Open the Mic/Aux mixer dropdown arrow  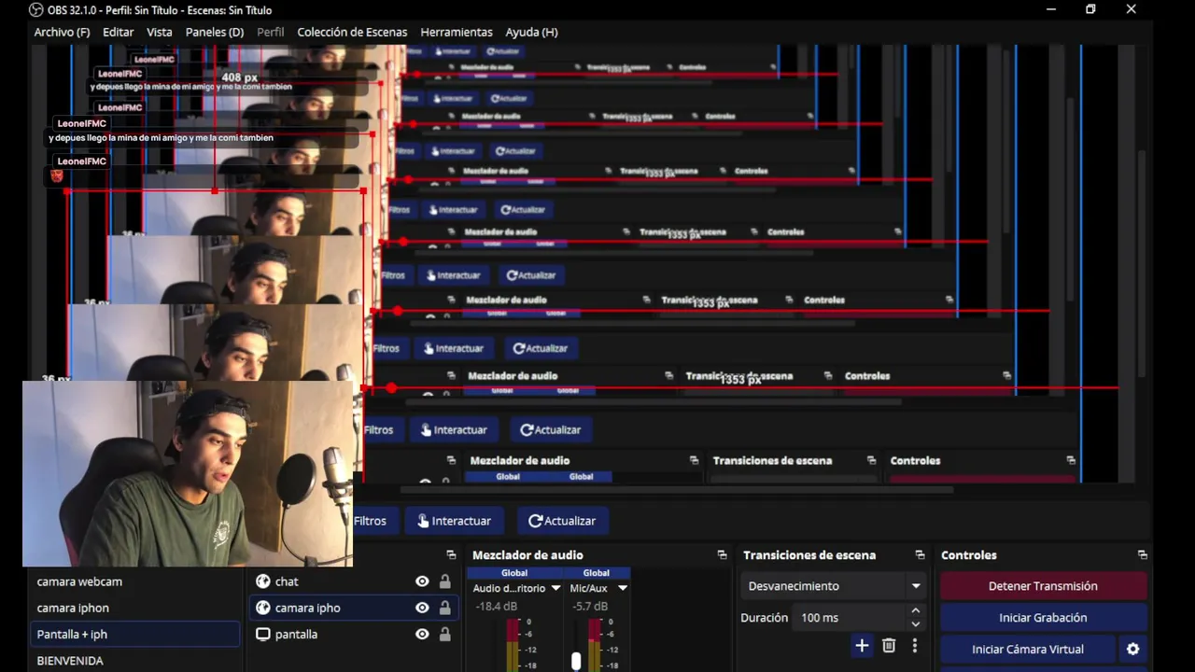click(623, 588)
